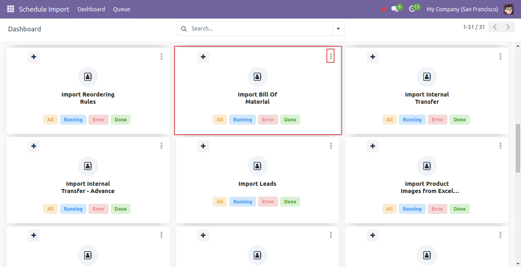Click the search magnifier icon
The height and width of the screenshot is (267, 521).
(x=184, y=29)
